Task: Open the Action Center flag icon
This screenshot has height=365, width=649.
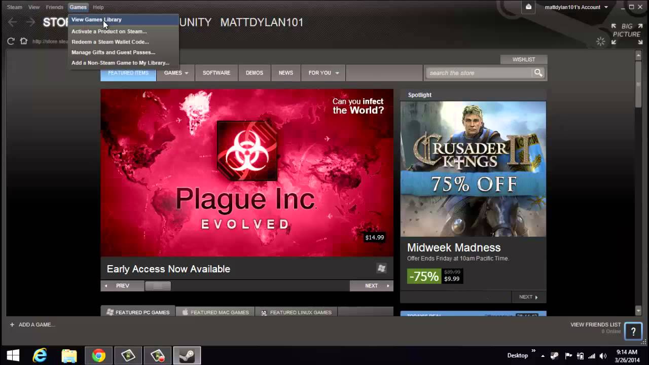Action: click(x=568, y=356)
